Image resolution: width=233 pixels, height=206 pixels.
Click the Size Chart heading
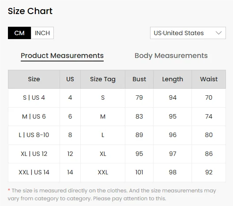coord(30,11)
